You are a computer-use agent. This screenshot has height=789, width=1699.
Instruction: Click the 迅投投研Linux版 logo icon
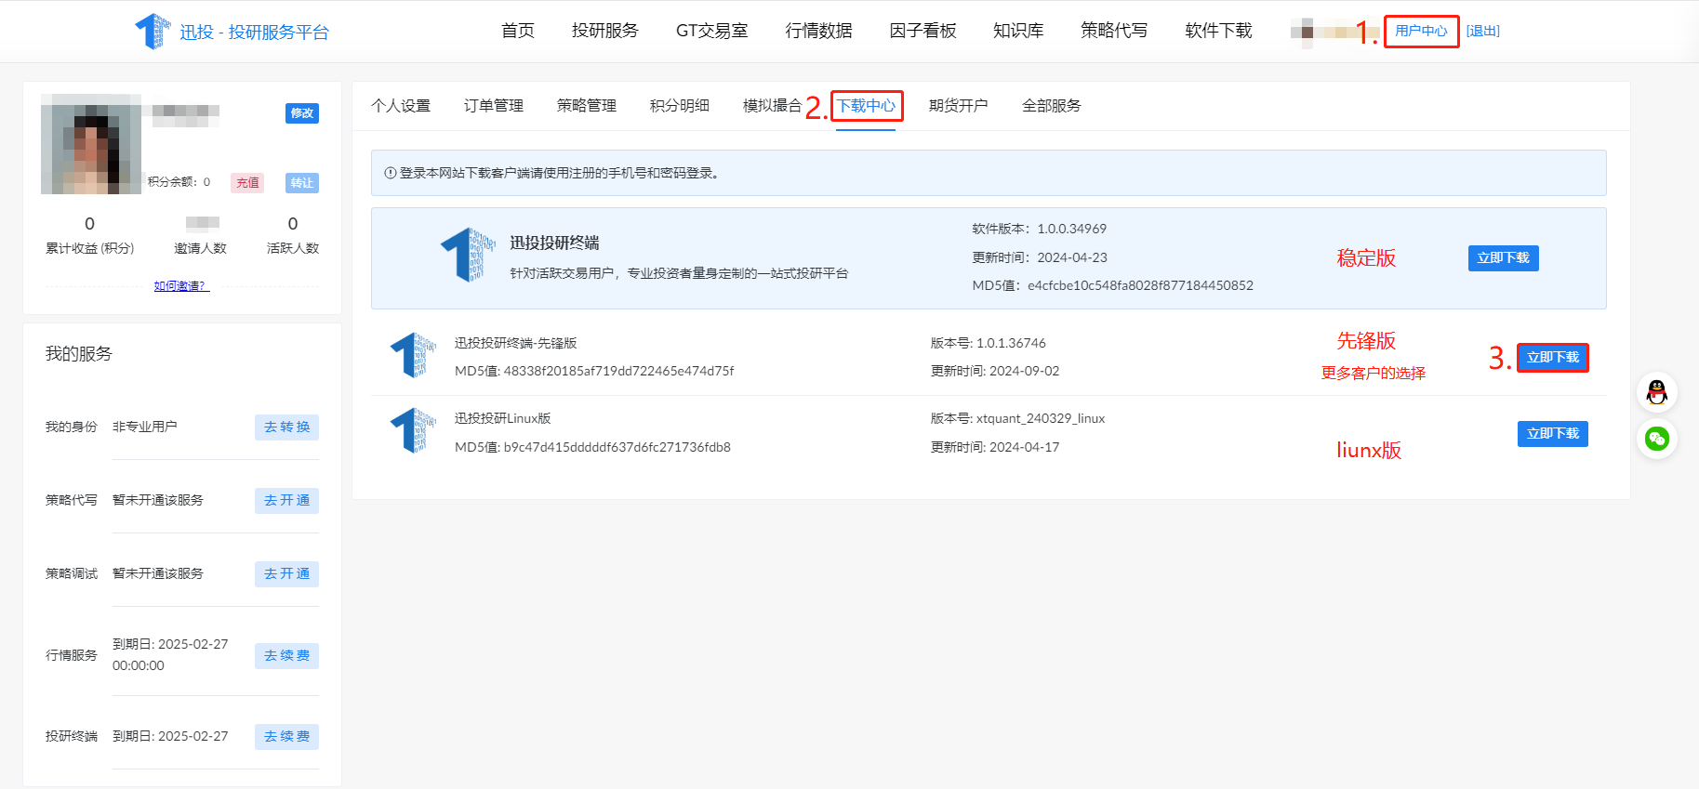click(413, 430)
